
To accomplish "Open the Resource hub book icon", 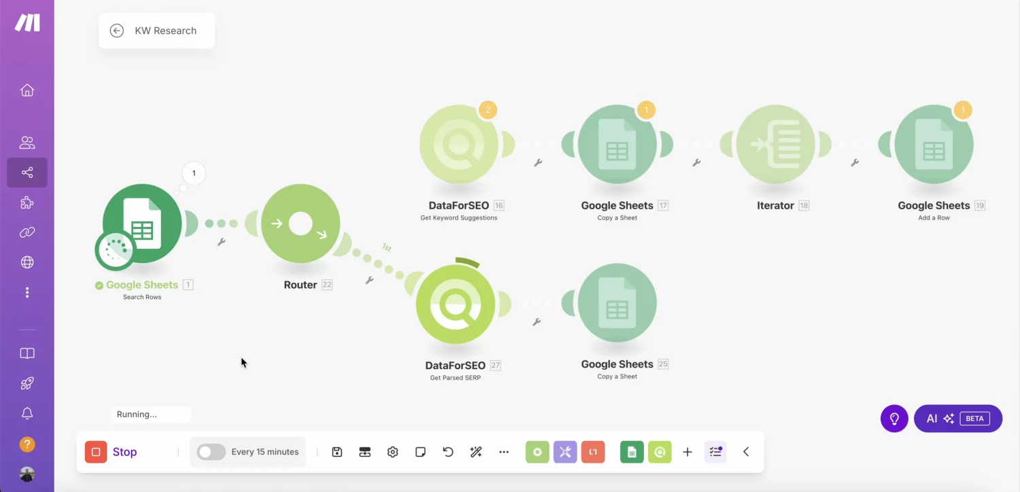I will point(27,353).
